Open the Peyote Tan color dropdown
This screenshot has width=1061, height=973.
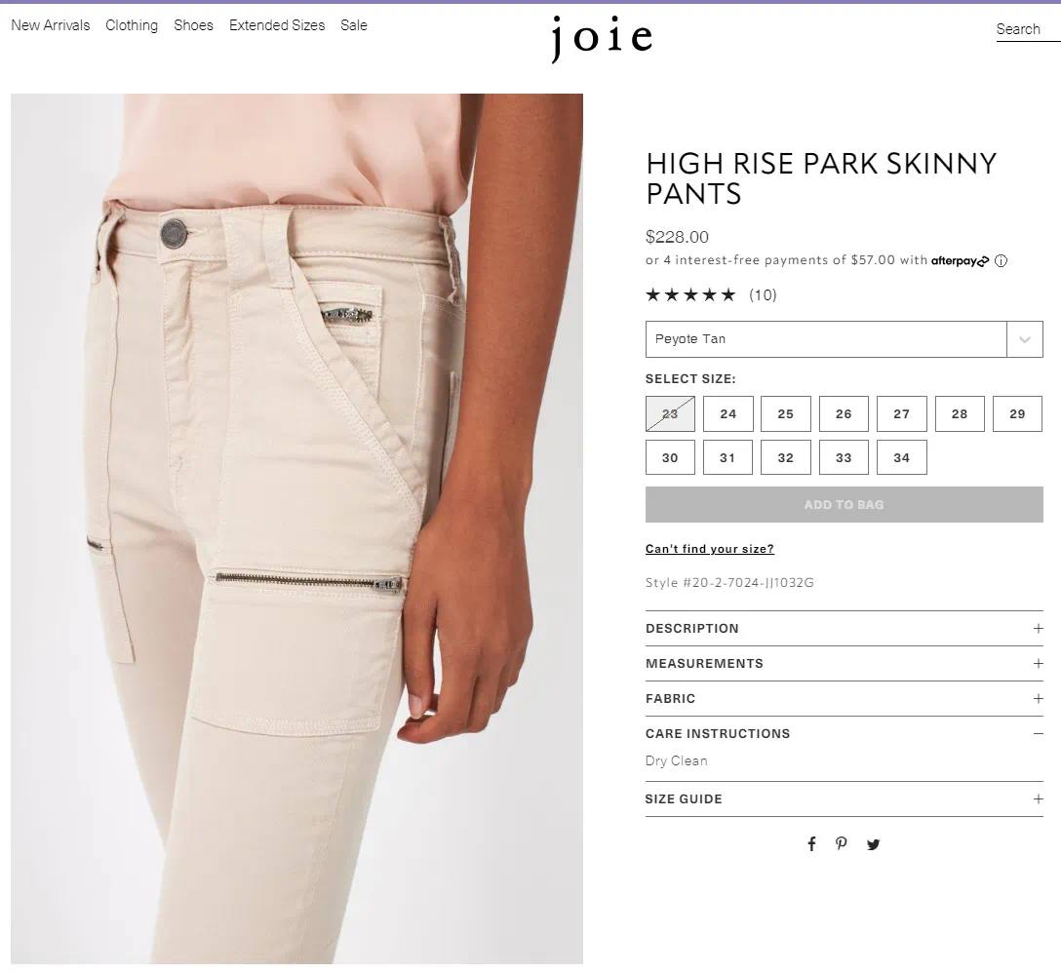point(844,339)
